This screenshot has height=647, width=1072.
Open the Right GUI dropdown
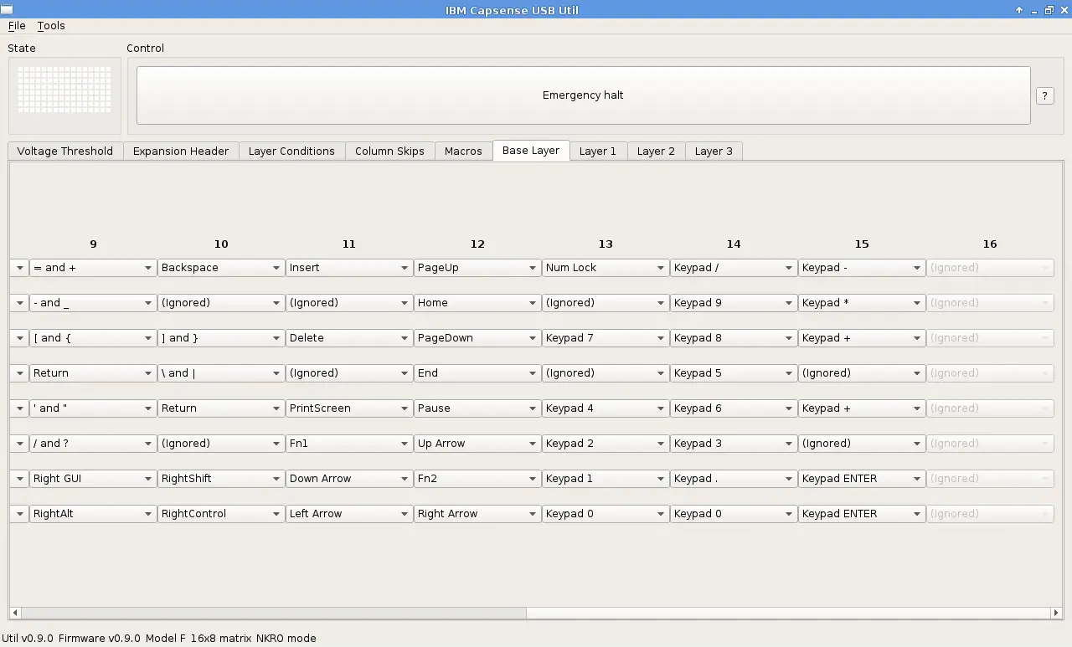(92, 479)
